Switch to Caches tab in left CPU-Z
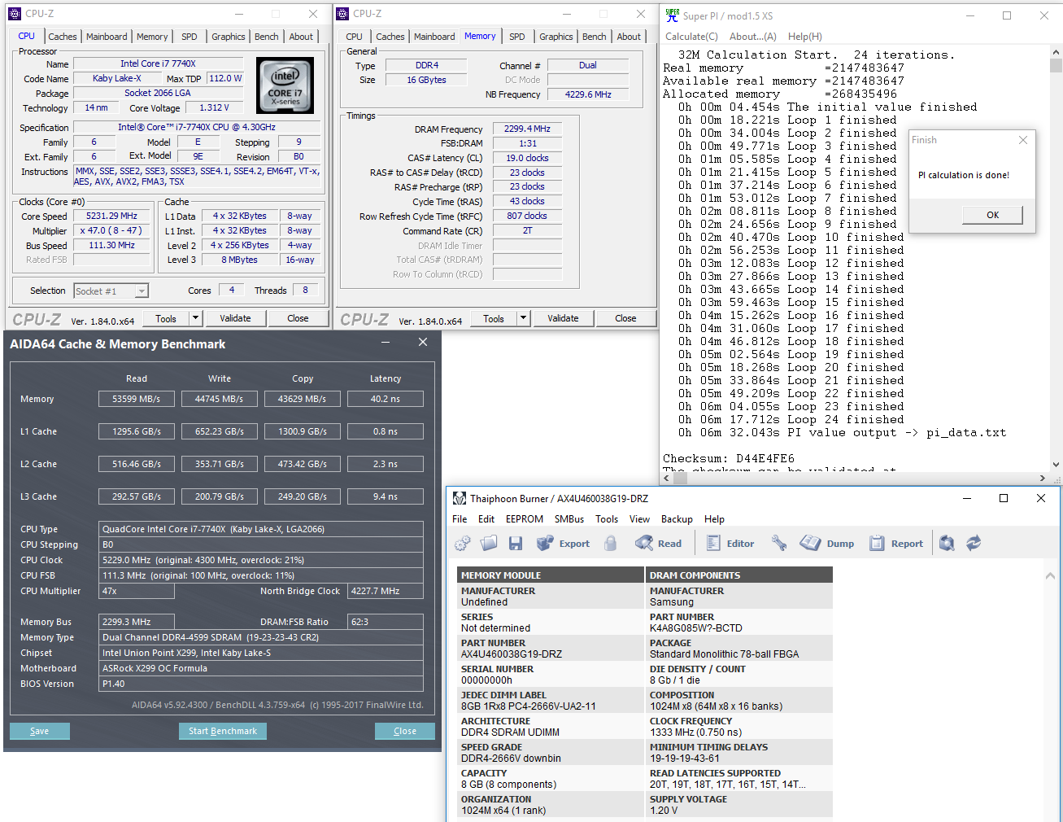1063x822 pixels. (63, 37)
